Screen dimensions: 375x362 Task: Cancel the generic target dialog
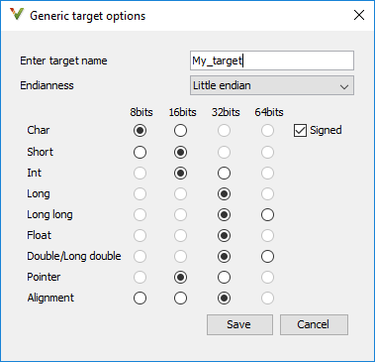(314, 324)
